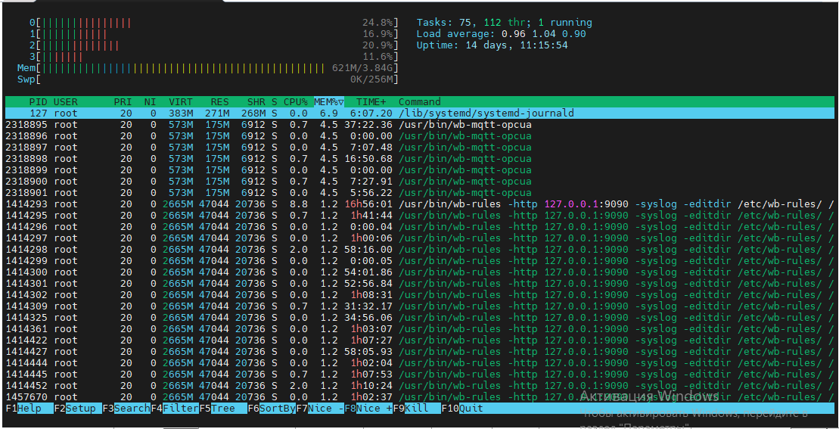Select process row with PID 1414309
The height and width of the screenshot is (429, 839).
point(419,306)
